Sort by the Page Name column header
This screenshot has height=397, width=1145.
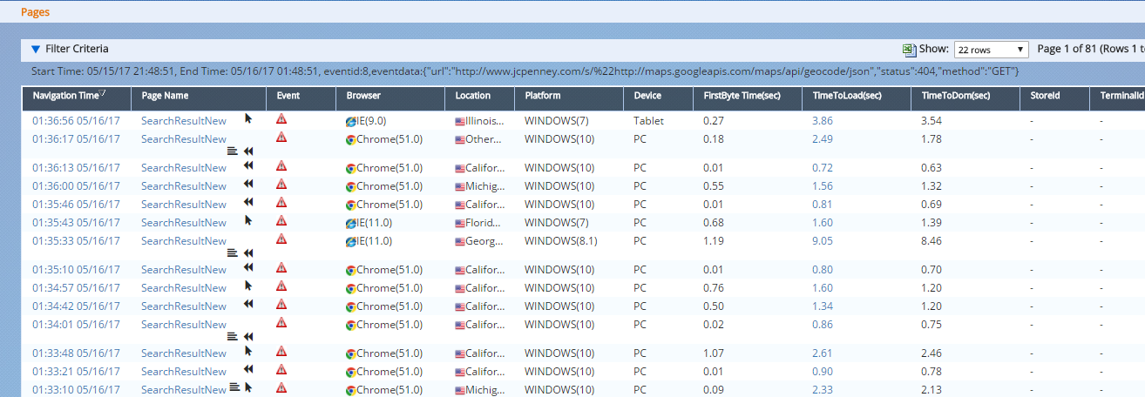165,96
